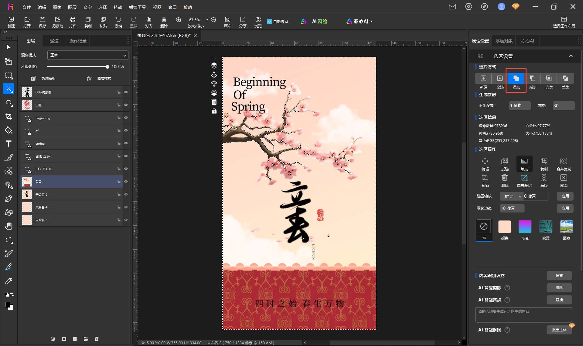The image size is (583, 346).
Task: Select the Brush tool
Action: 9,157
